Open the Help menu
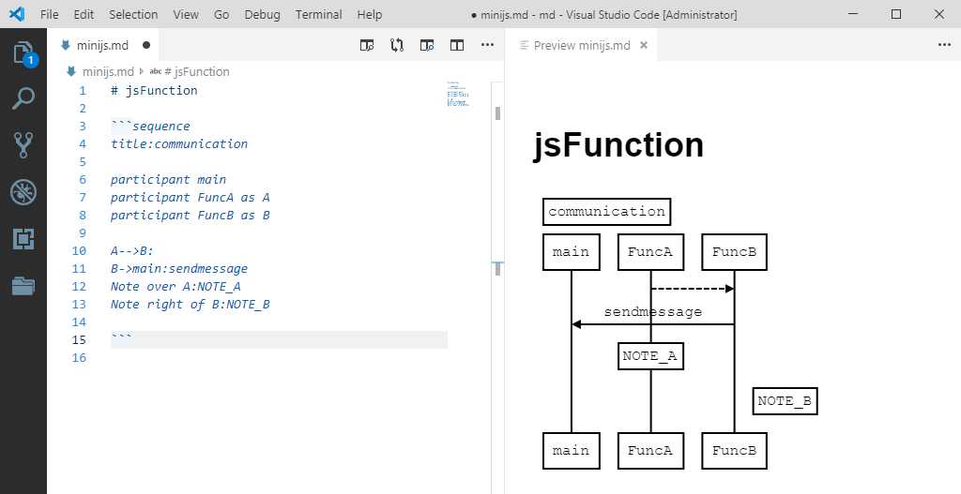The image size is (961, 494). pyautogui.click(x=370, y=14)
